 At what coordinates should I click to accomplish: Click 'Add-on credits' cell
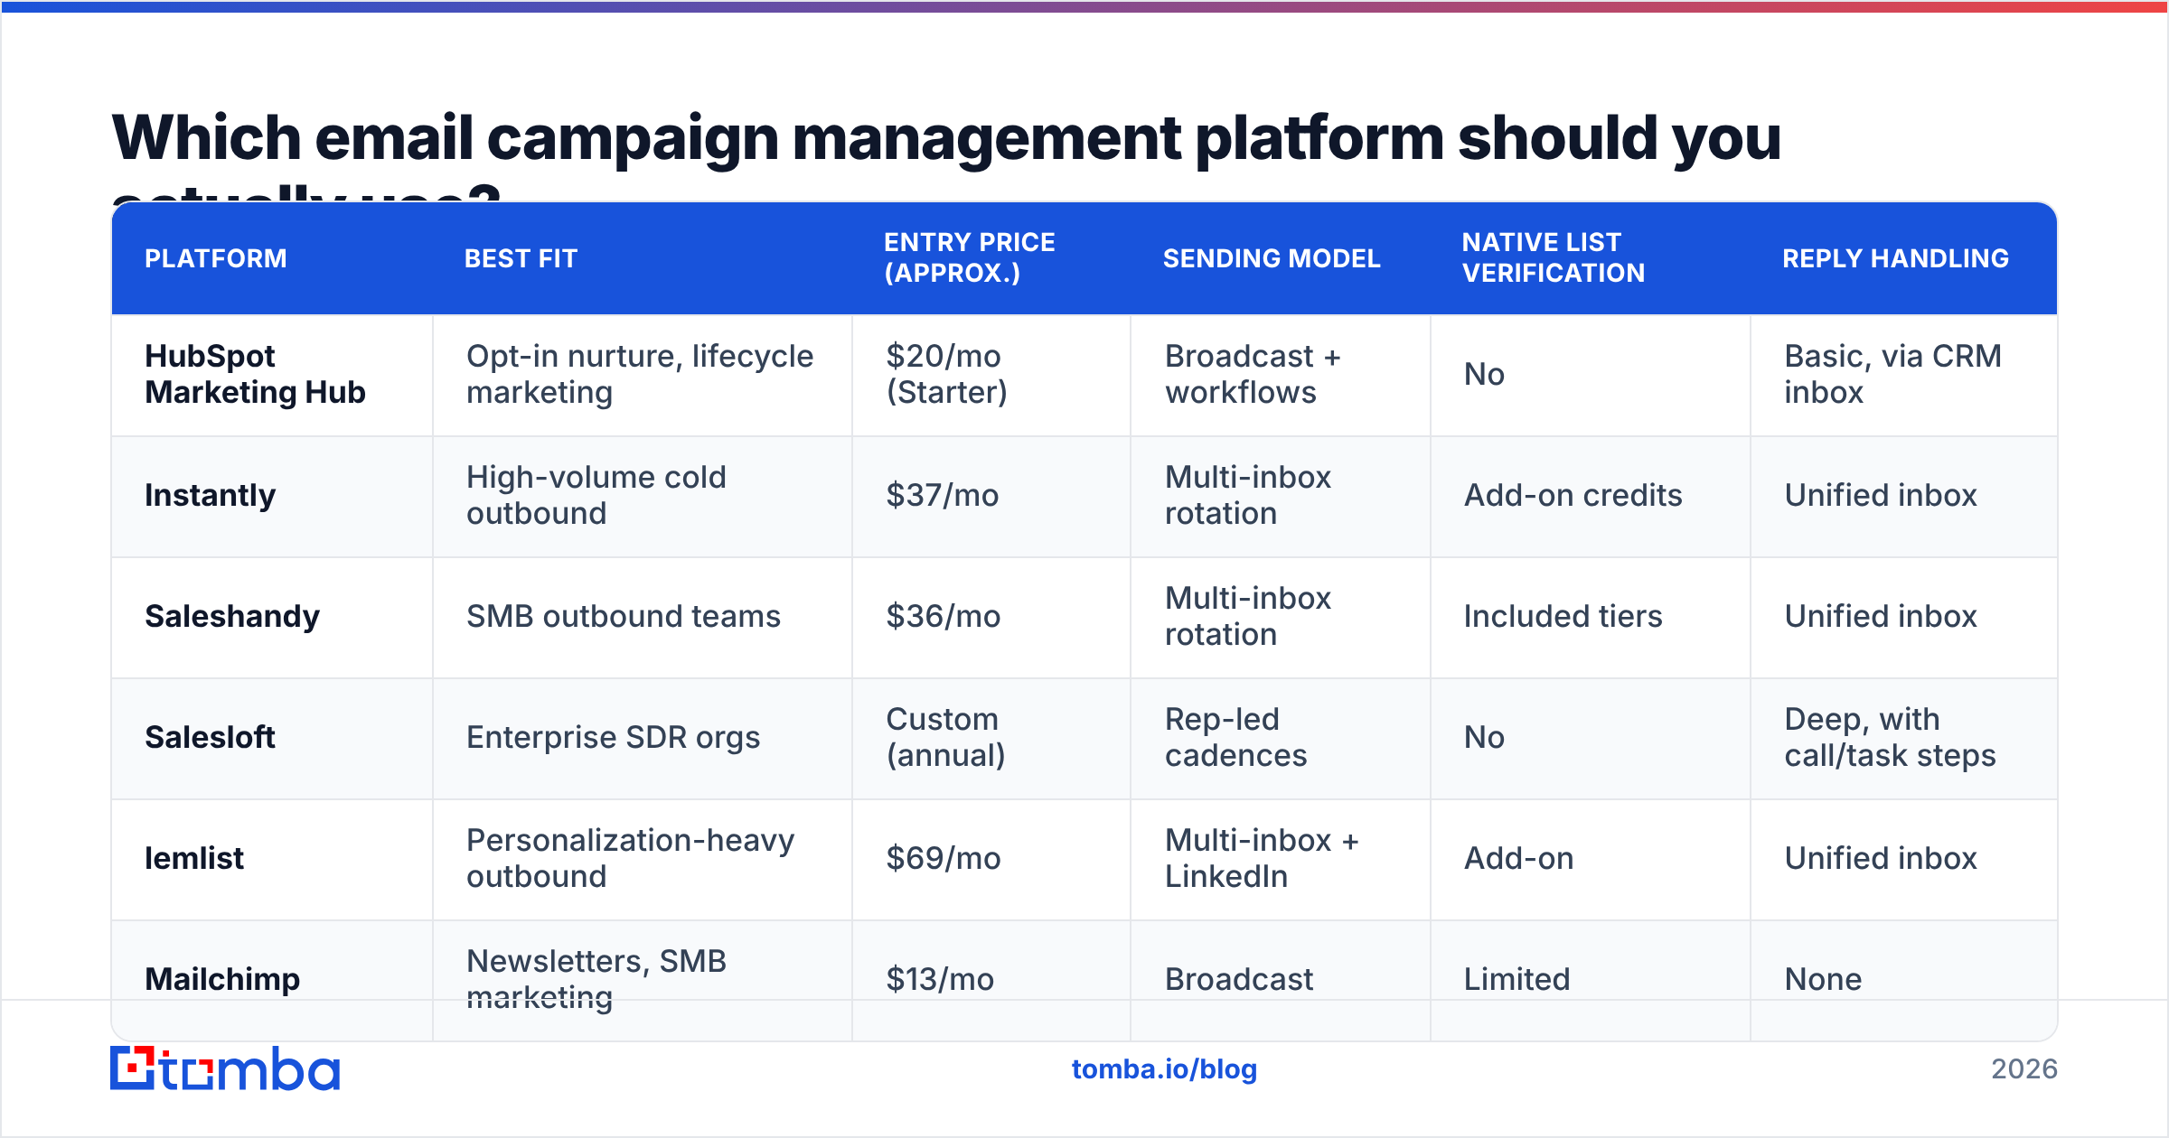(x=1591, y=496)
